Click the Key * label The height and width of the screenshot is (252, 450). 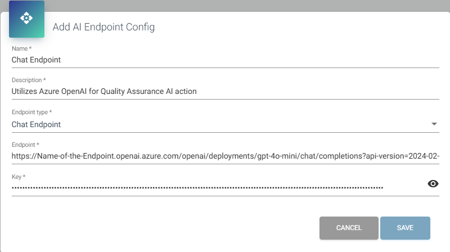click(19, 177)
